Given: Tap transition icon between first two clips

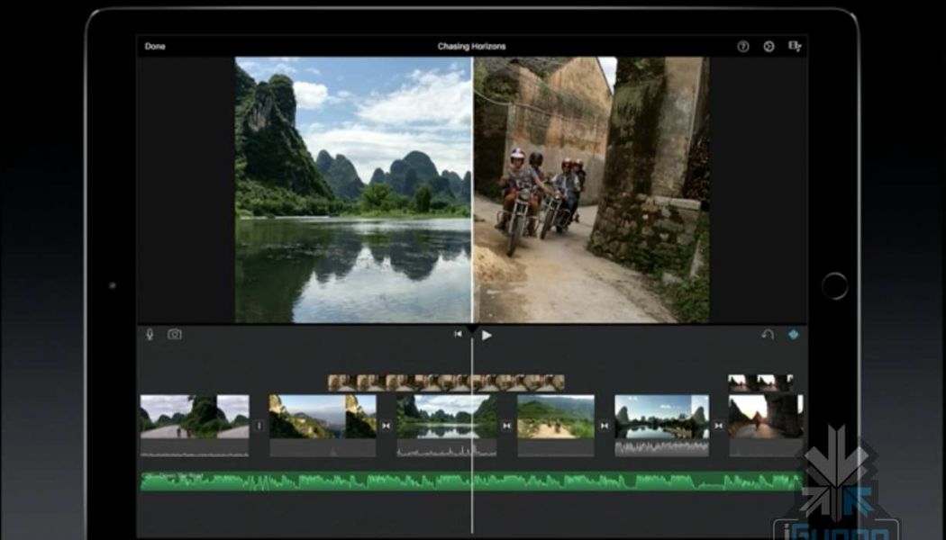Looking at the screenshot, I should (x=259, y=426).
